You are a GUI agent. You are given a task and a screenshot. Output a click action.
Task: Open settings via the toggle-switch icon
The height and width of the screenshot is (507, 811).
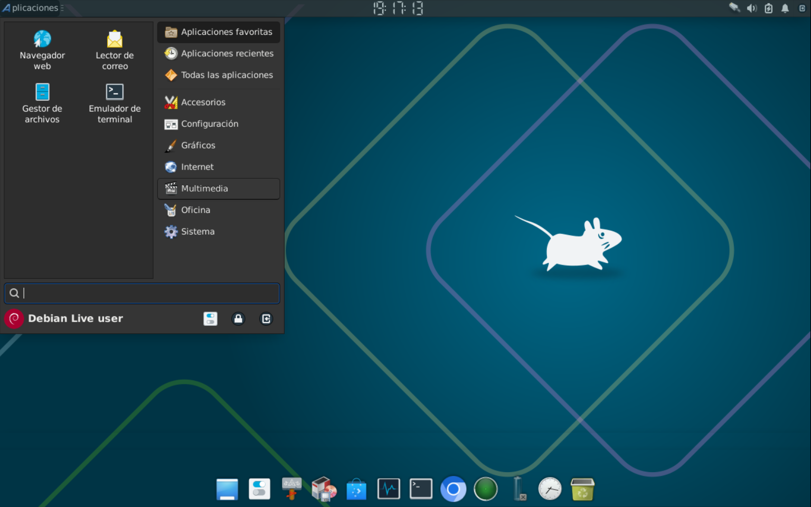(210, 319)
